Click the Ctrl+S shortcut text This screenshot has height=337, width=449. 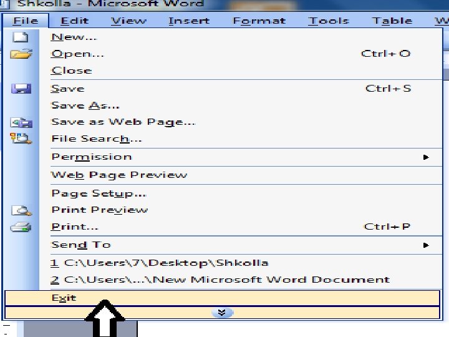coord(388,89)
